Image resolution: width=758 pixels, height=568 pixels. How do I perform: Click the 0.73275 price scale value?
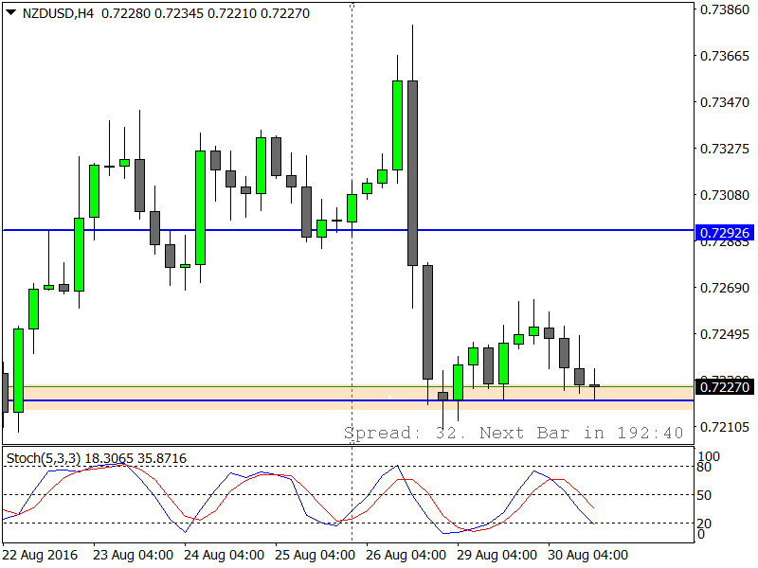tap(724, 149)
